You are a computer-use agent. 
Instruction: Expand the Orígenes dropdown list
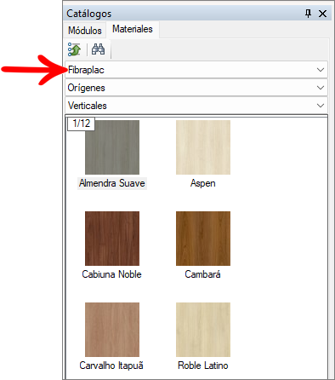196,88
